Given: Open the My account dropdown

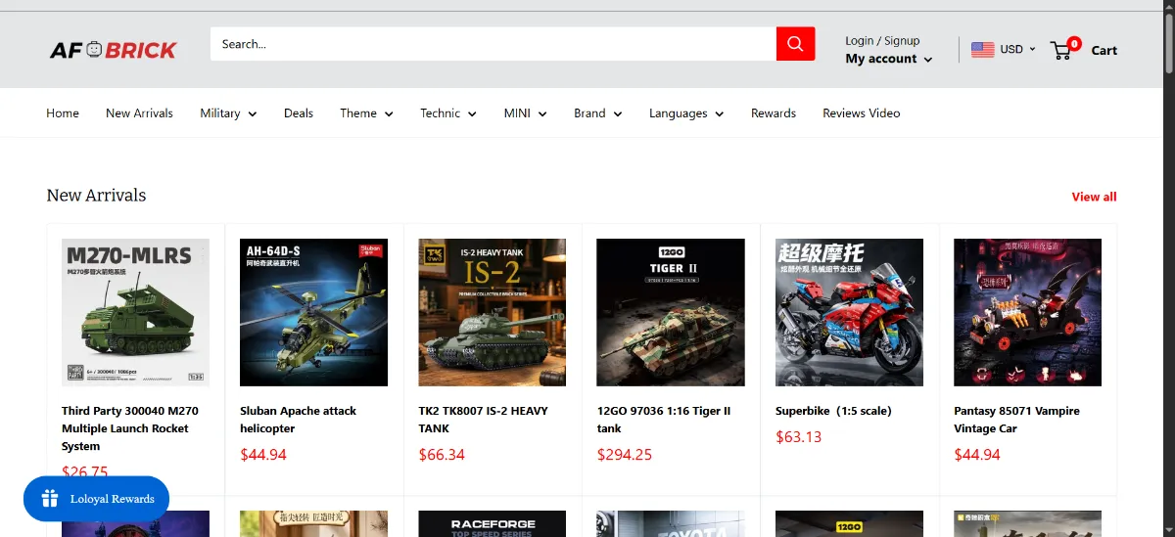Looking at the screenshot, I should pos(889,59).
